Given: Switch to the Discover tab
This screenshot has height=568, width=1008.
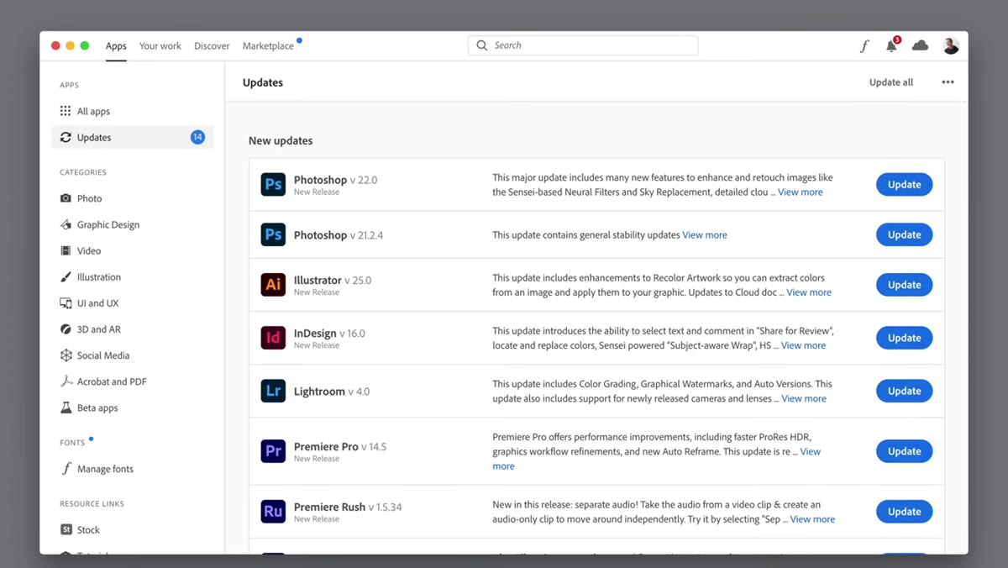Looking at the screenshot, I should click(x=212, y=46).
